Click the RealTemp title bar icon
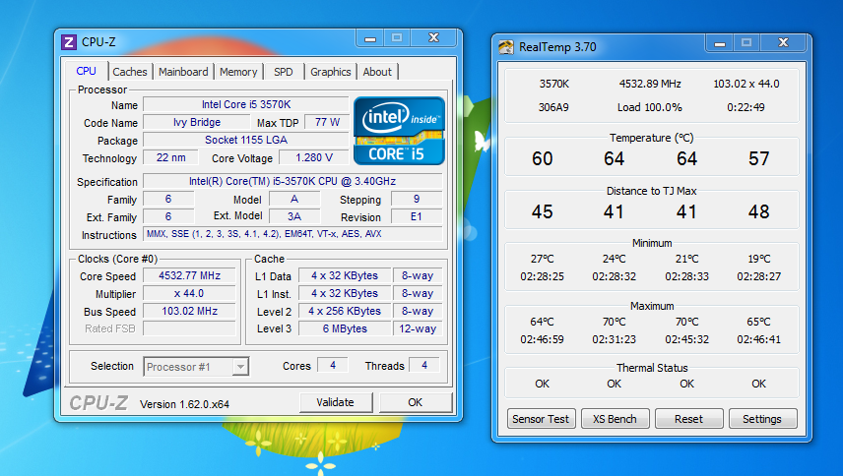 506,47
